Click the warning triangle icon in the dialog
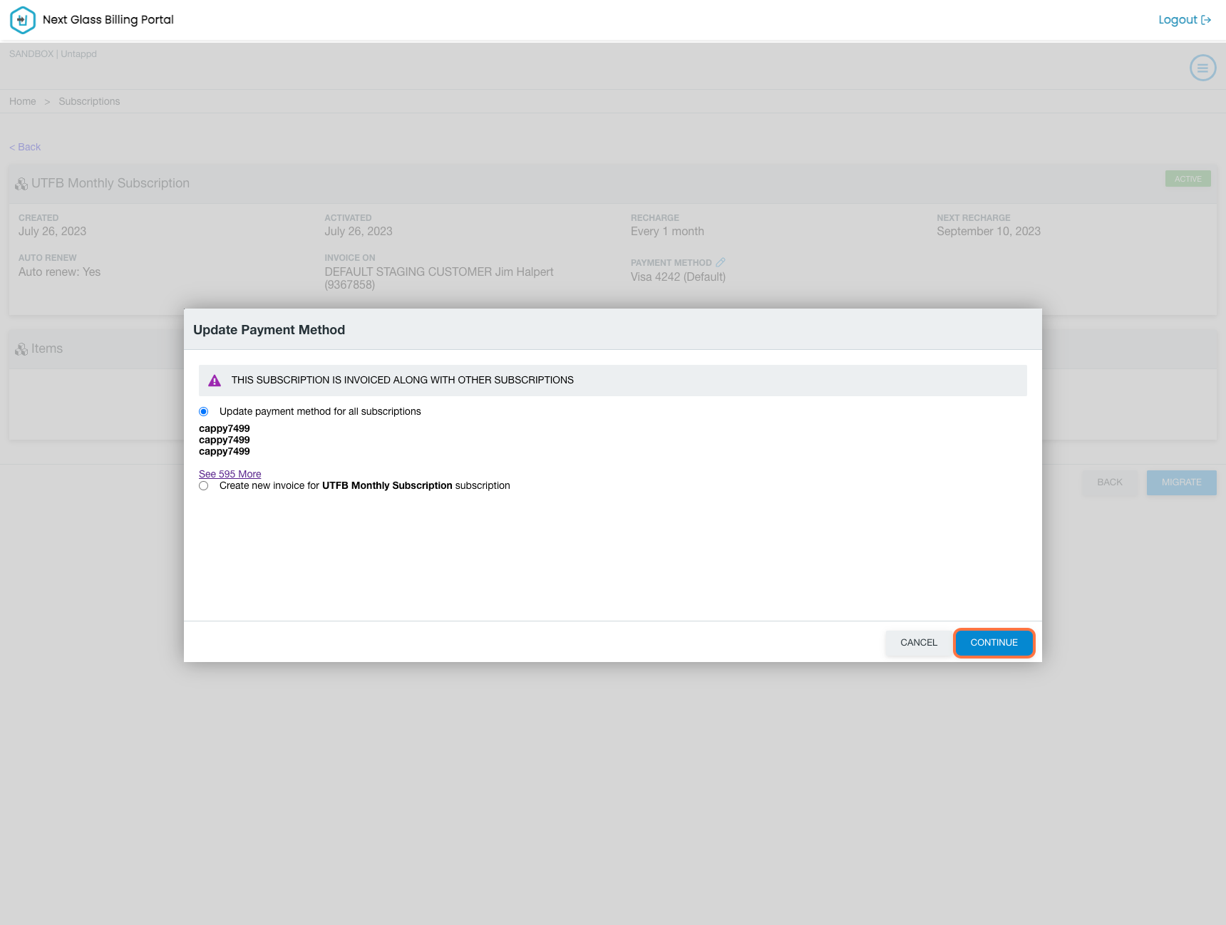The image size is (1226, 925). pos(215,381)
